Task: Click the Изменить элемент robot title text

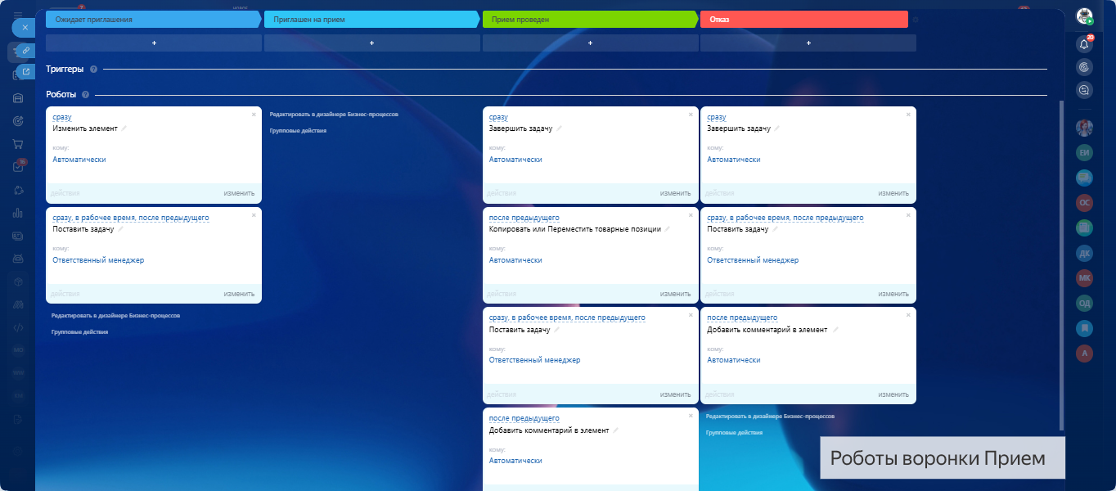Action: [85, 128]
